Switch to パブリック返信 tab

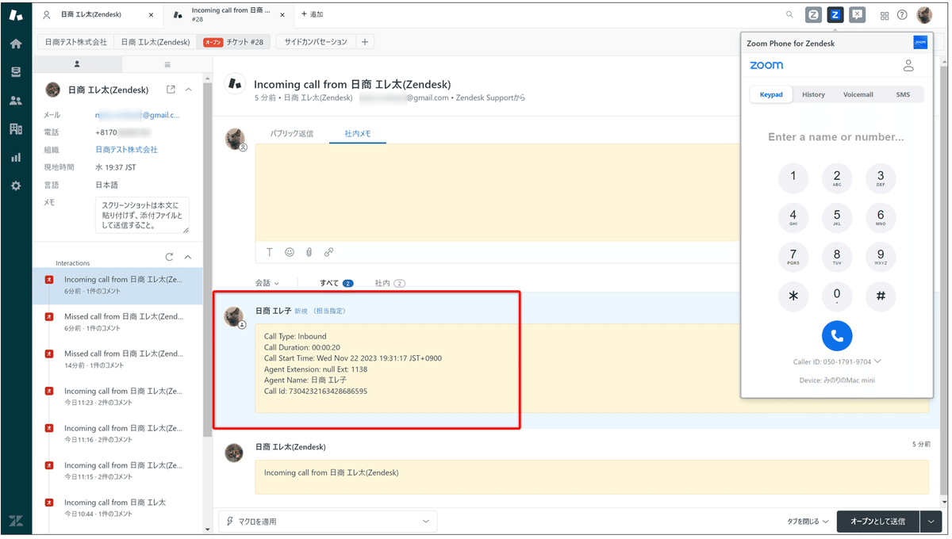[292, 133]
